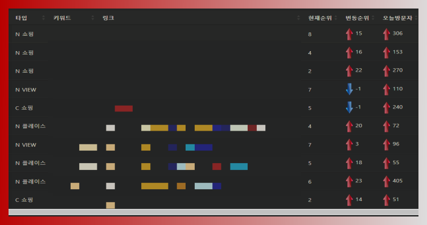427x225 pixels.
Task: Click red up arrow beside visitors 306
Action: [x=386, y=34]
